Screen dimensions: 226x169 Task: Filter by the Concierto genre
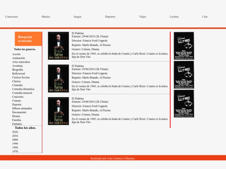pyautogui.click(x=18, y=97)
